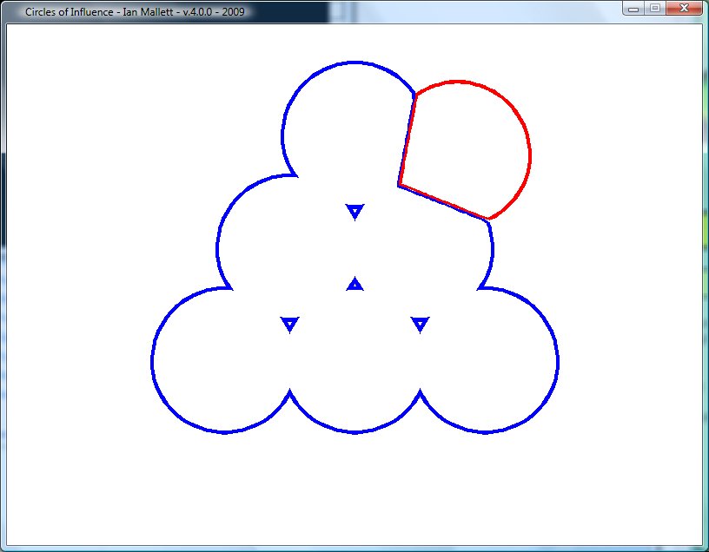The width and height of the screenshot is (709, 552).
Task: Maximize the Circles of Influence window
Action: click(x=654, y=9)
